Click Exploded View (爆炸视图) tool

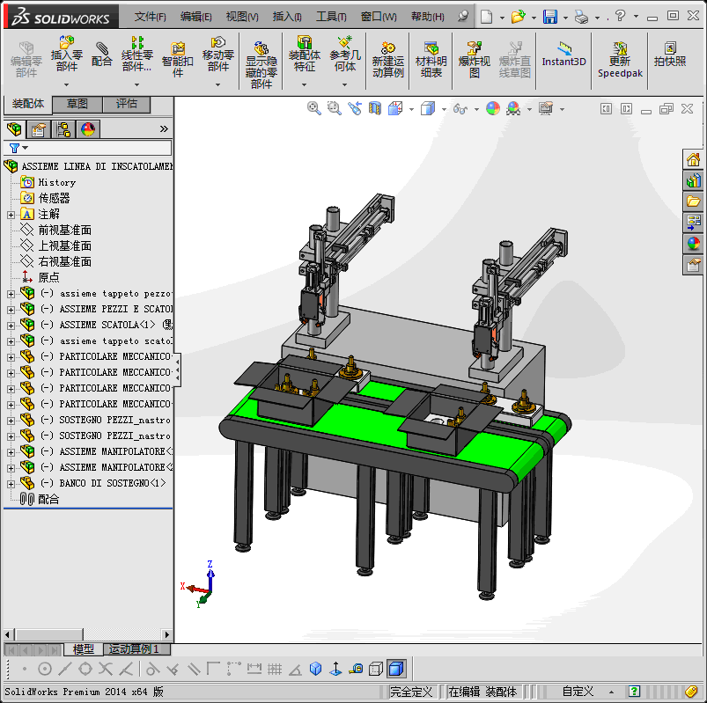474,59
